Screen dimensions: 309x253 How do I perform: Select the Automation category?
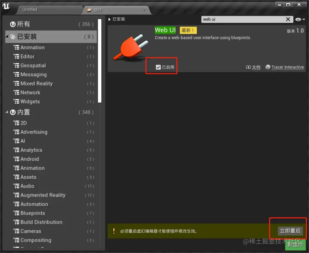(x=51, y=204)
